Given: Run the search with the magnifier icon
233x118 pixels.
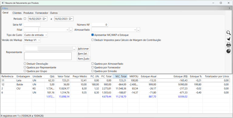Looking at the screenshot, I should [x=228, y=33].
